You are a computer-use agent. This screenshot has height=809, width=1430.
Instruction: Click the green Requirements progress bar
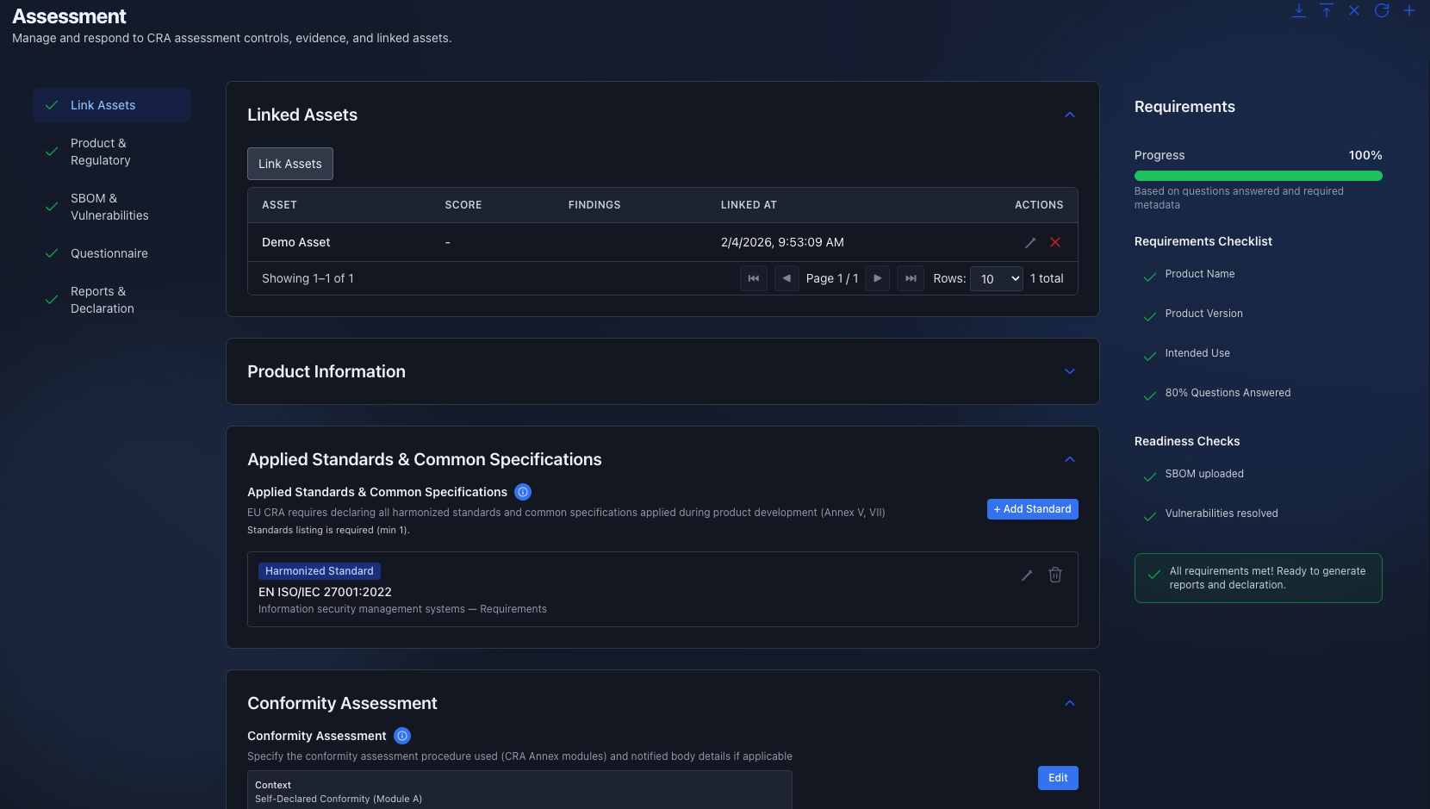coord(1258,175)
